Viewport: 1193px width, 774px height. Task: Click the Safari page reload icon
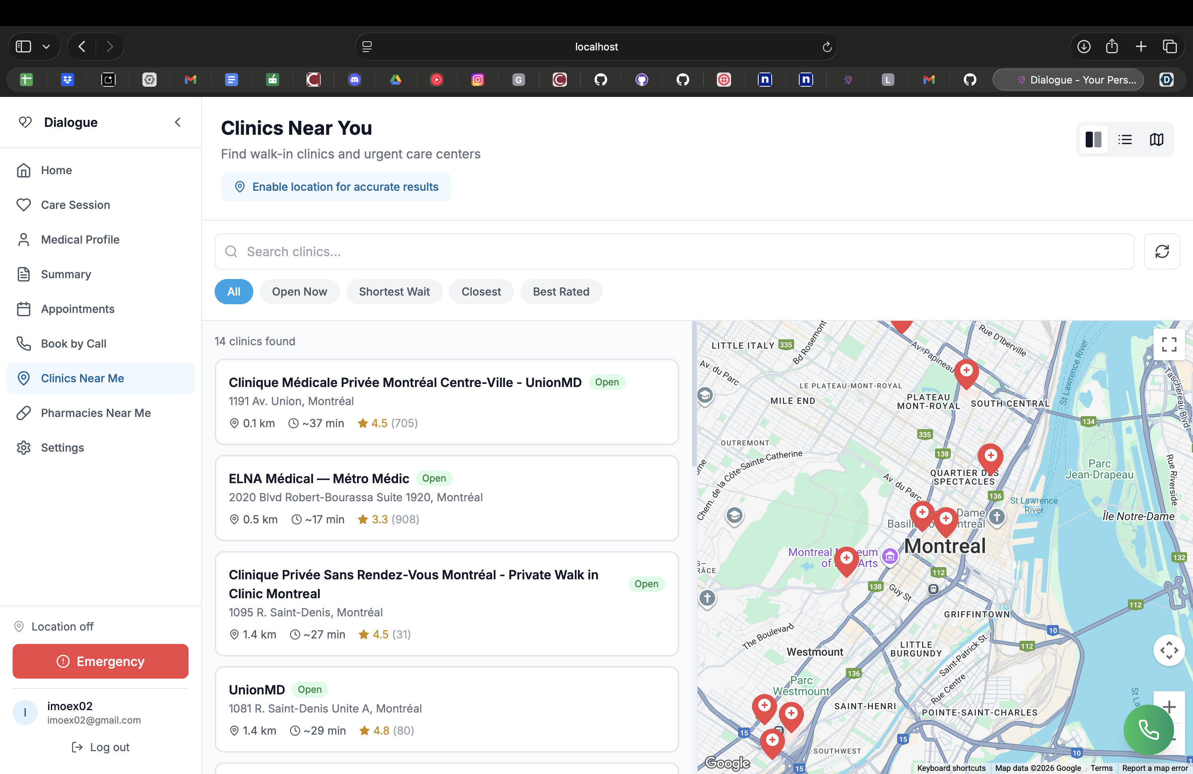click(x=826, y=47)
